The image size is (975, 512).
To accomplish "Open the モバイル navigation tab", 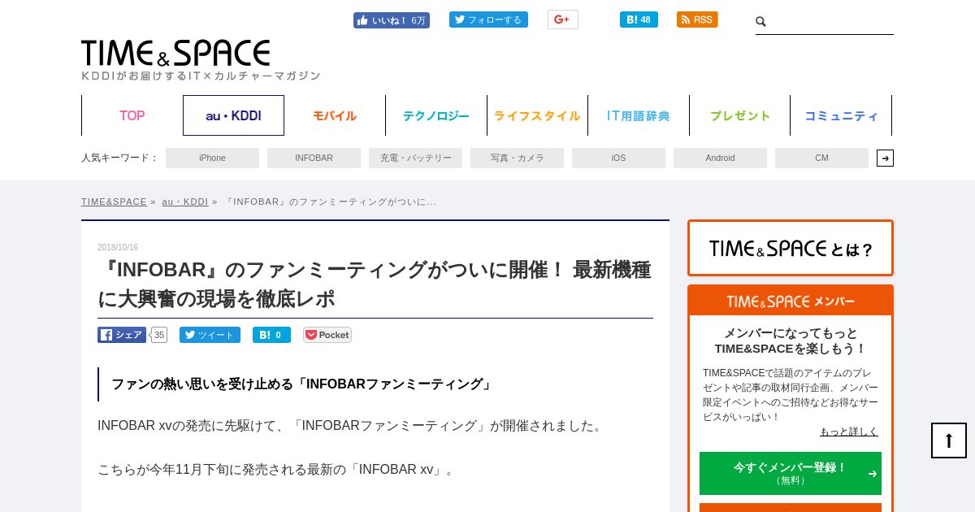I will [335, 115].
